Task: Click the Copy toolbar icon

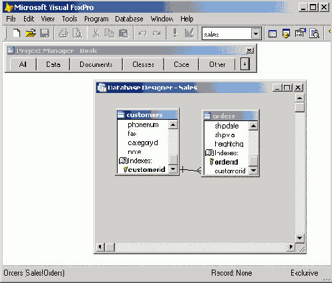Action: point(110,33)
